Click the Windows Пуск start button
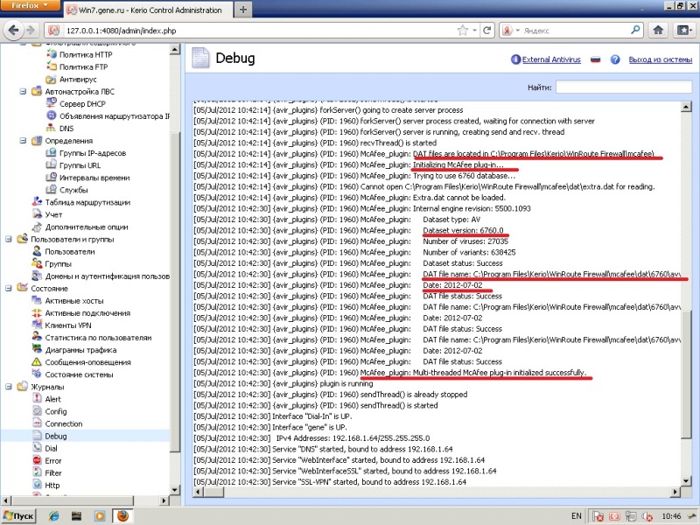Image resolution: width=700 pixels, height=525 pixels. pos(20,516)
